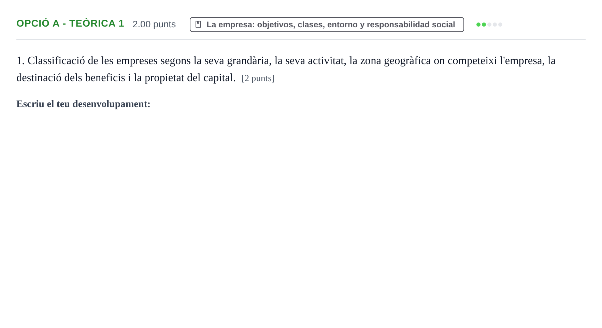Click the '[2 punts]' marker after the question
Image resolution: width=602 pixels, height=328 pixels.
click(x=258, y=78)
